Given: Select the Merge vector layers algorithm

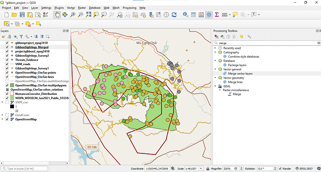Looking at the screenshot, I should coord(240,73).
